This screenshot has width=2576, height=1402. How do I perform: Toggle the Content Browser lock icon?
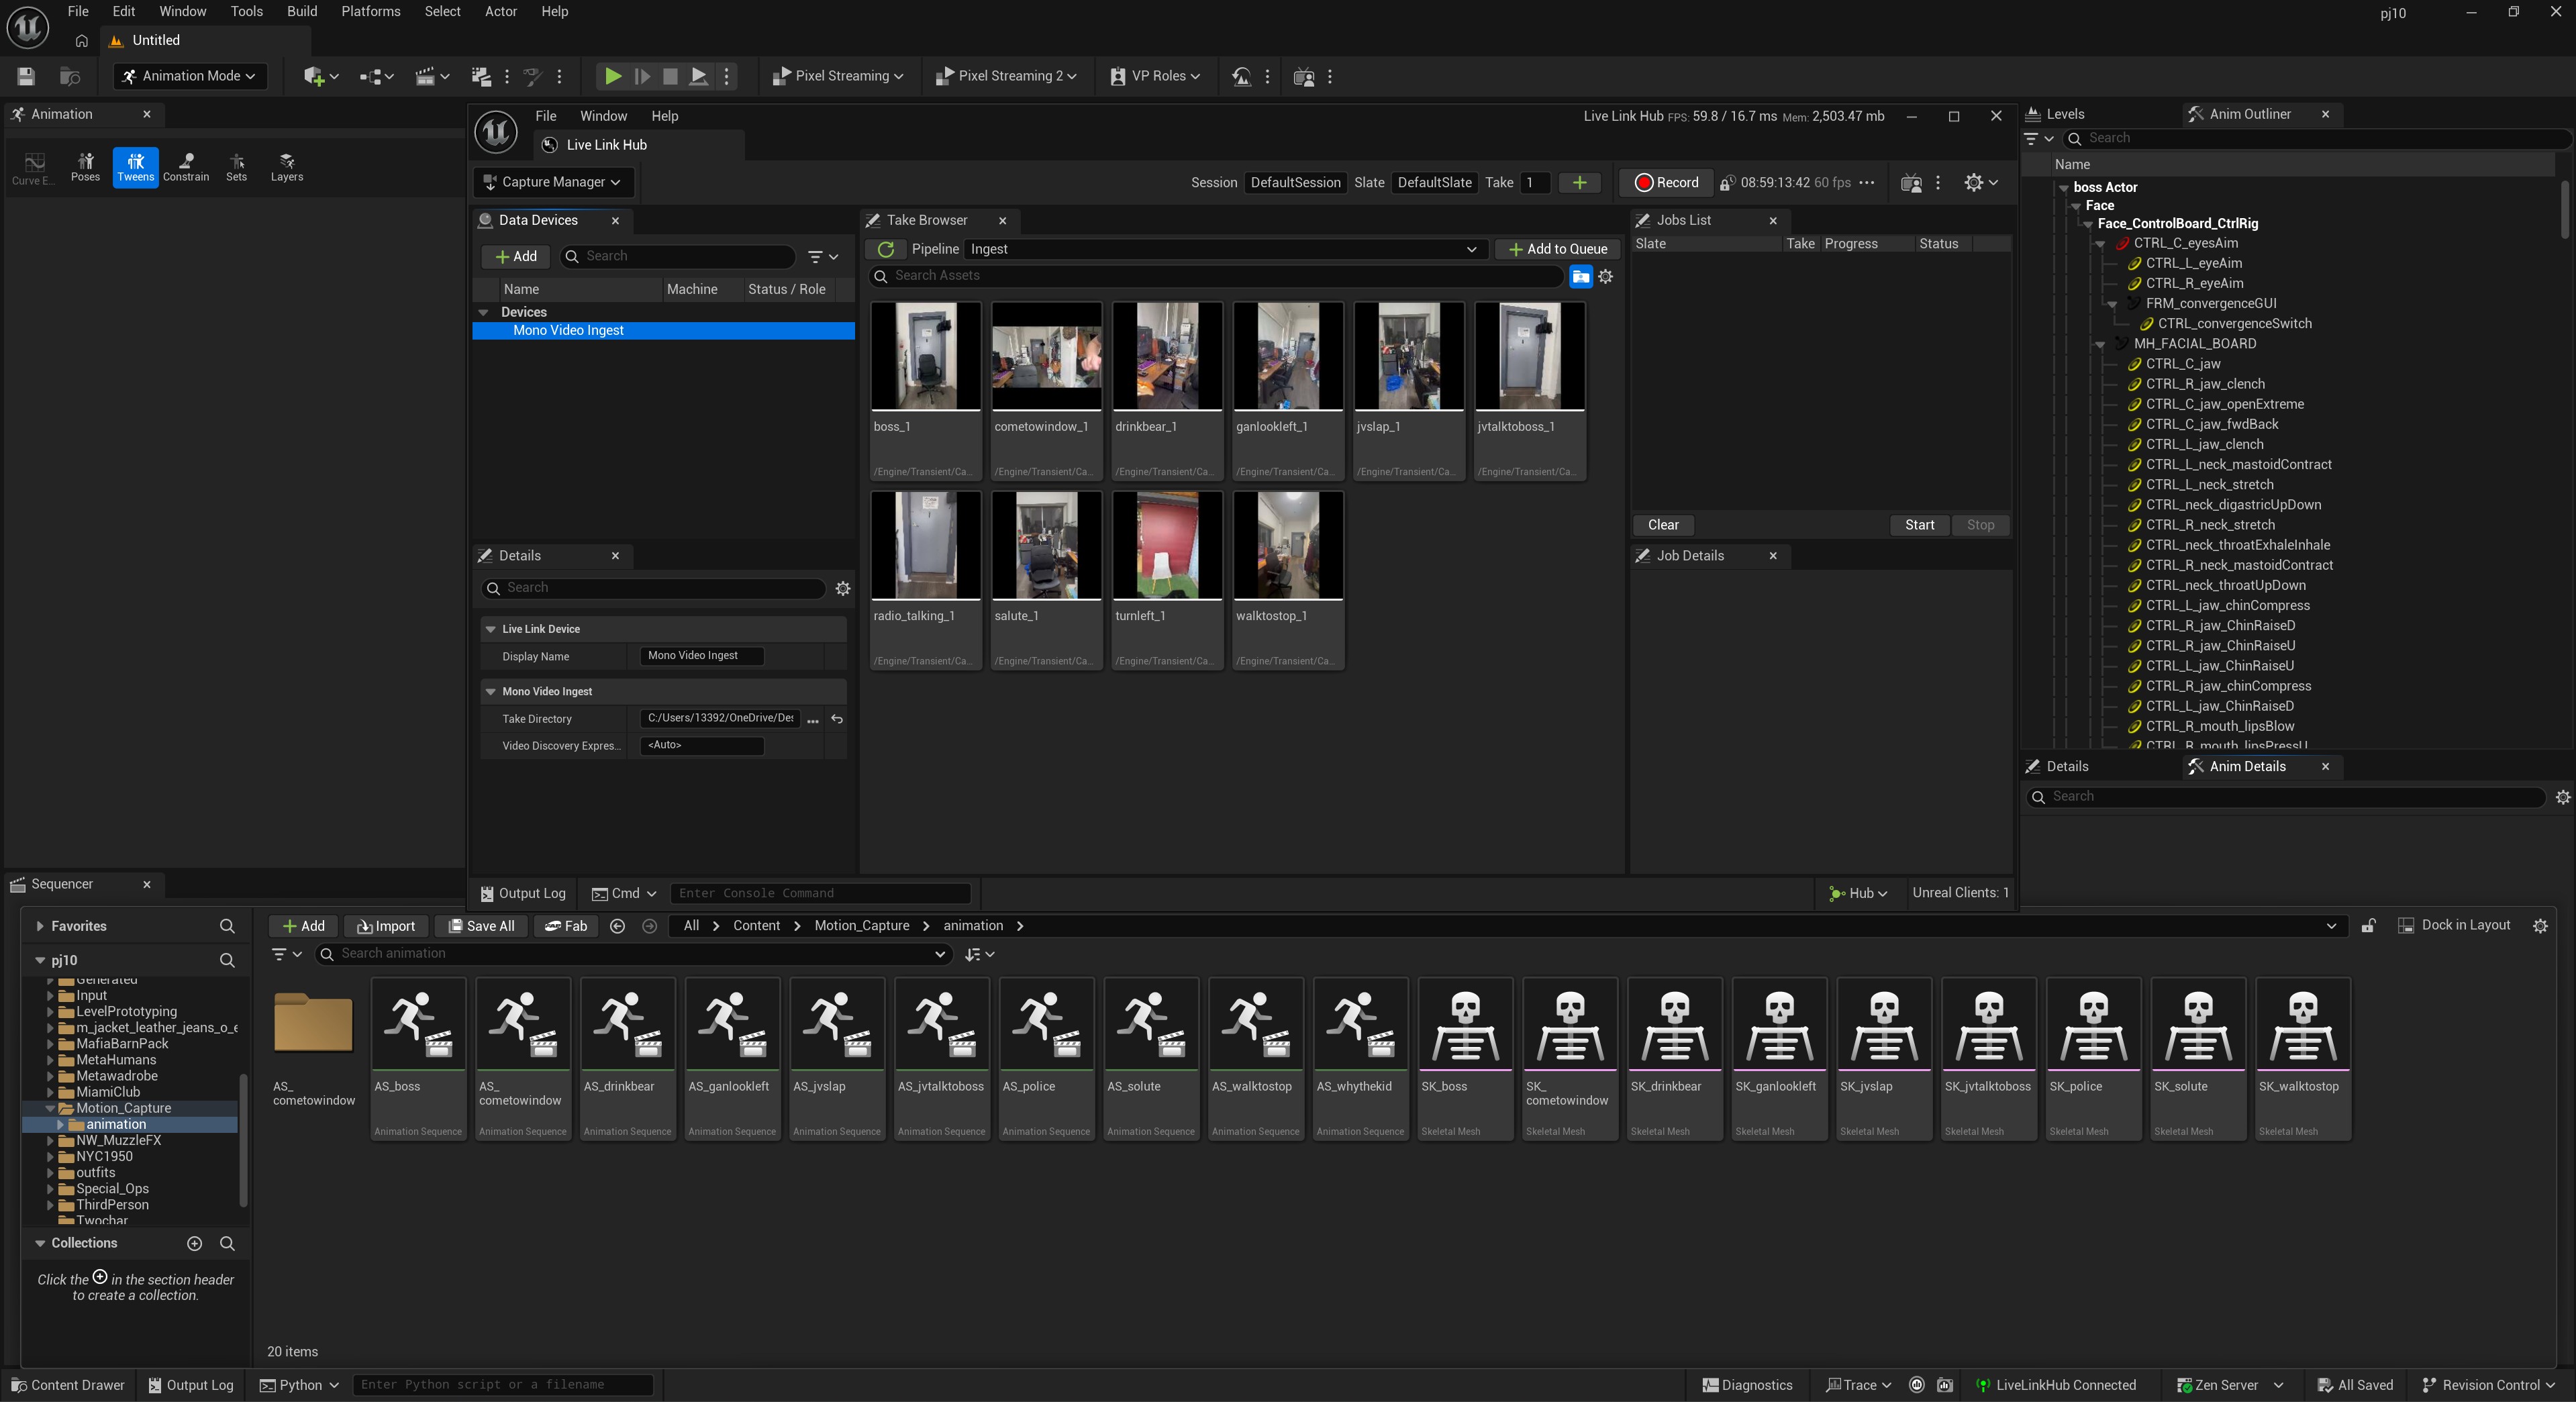click(x=2369, y=926)
